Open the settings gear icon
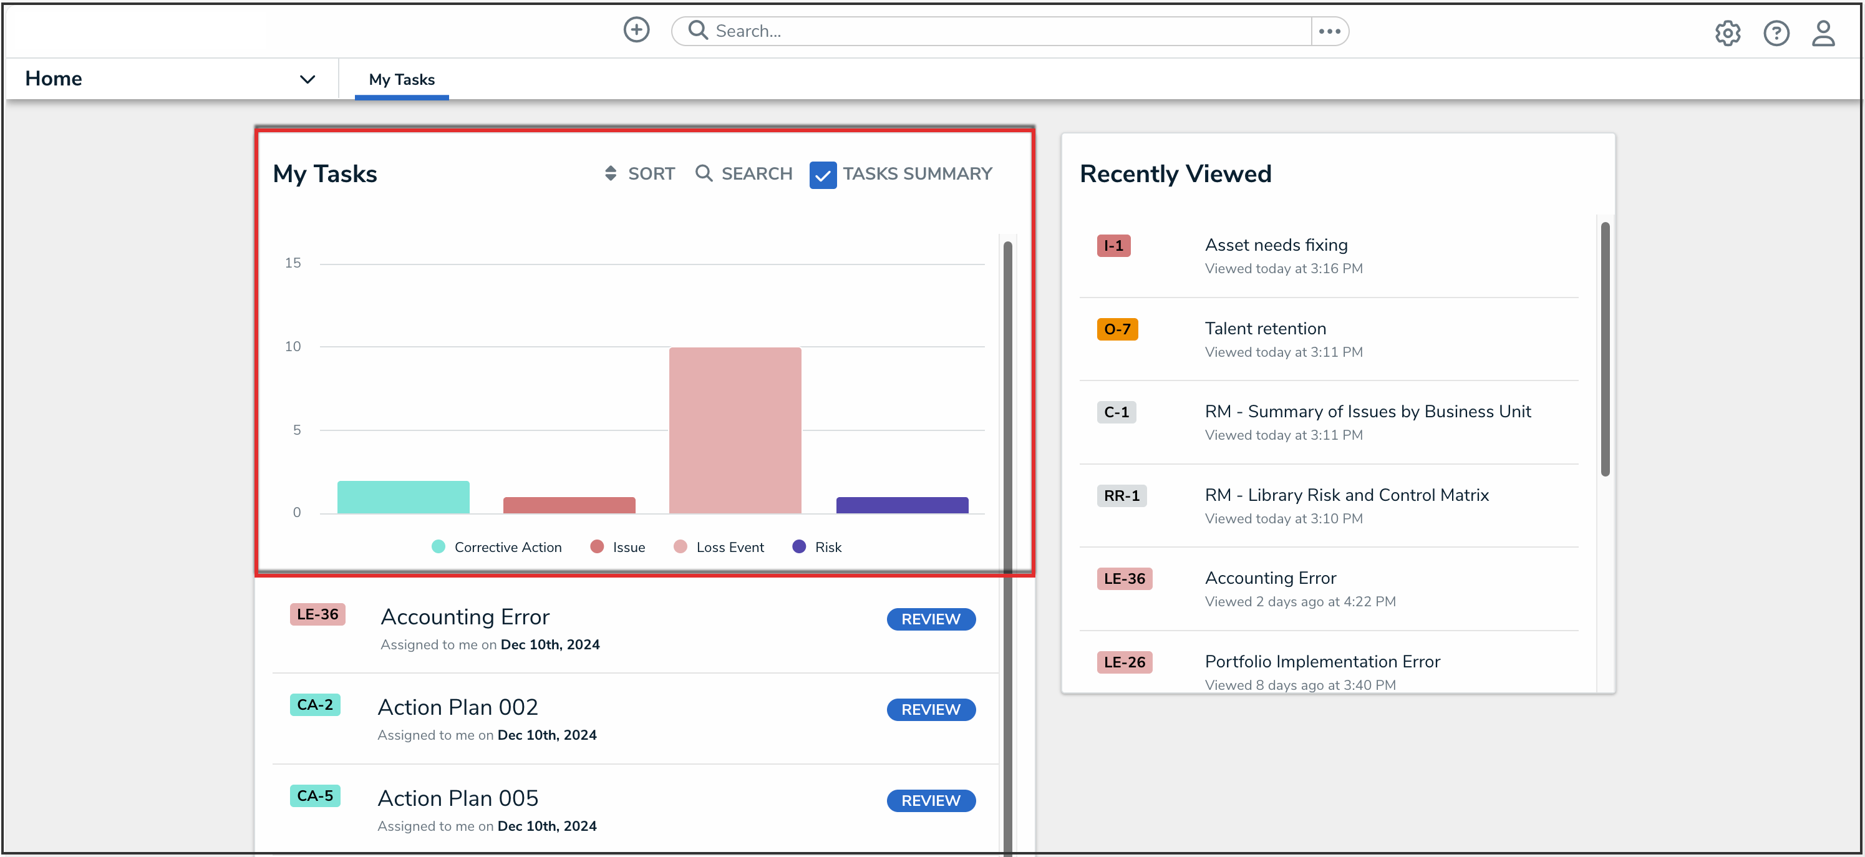 [1727, 33]
